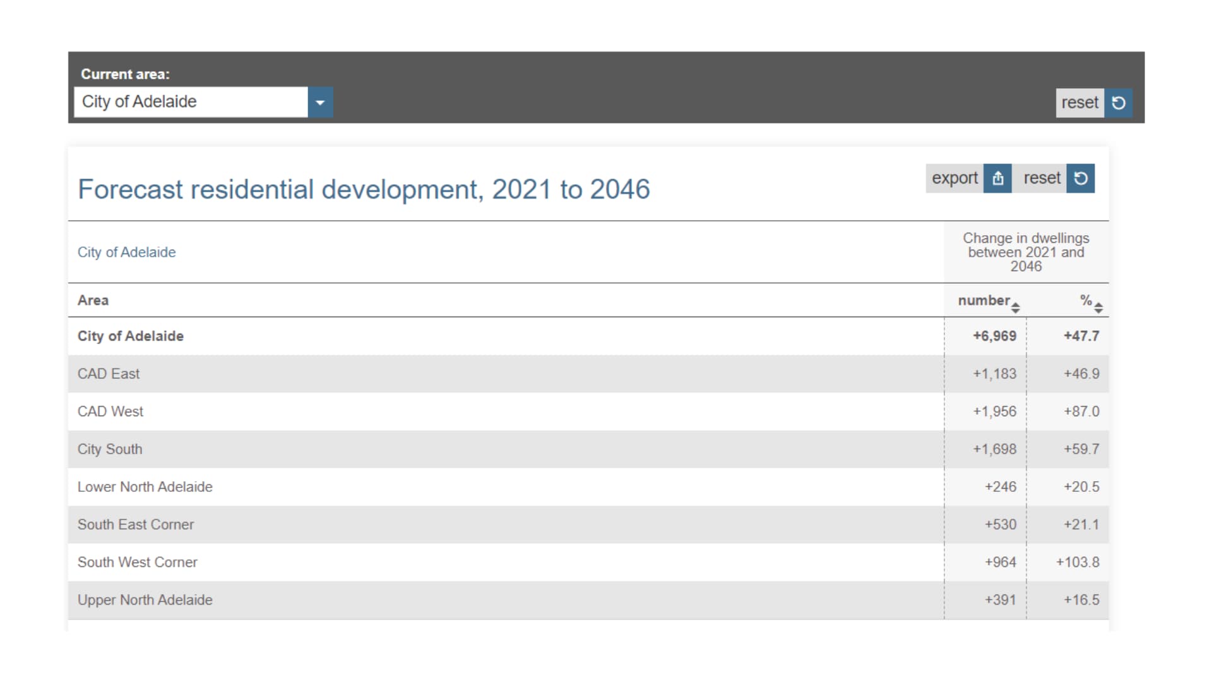Viewport: 1212px width, 681px height.
Task: Click the +391 value for Upper North Adelaide
Action: tap(1001, 600)
